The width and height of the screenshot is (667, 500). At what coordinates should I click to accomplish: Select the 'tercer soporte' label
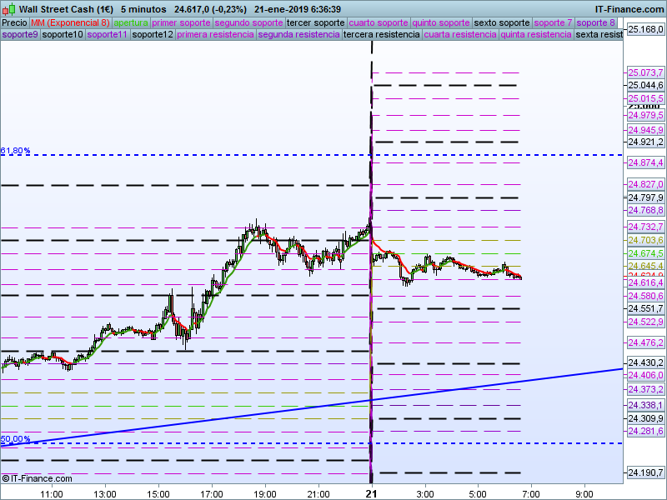[315, 22]
